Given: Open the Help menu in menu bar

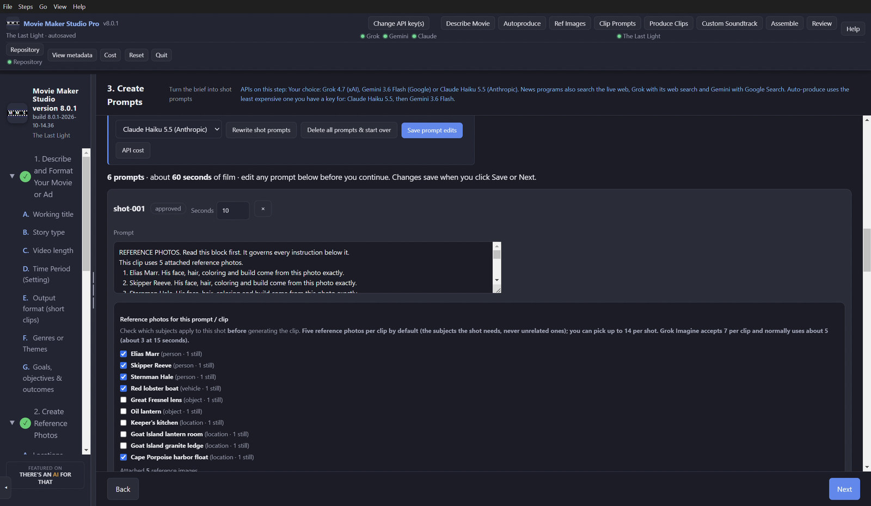Looking at the screenshot, I should [x=79, y=7].
